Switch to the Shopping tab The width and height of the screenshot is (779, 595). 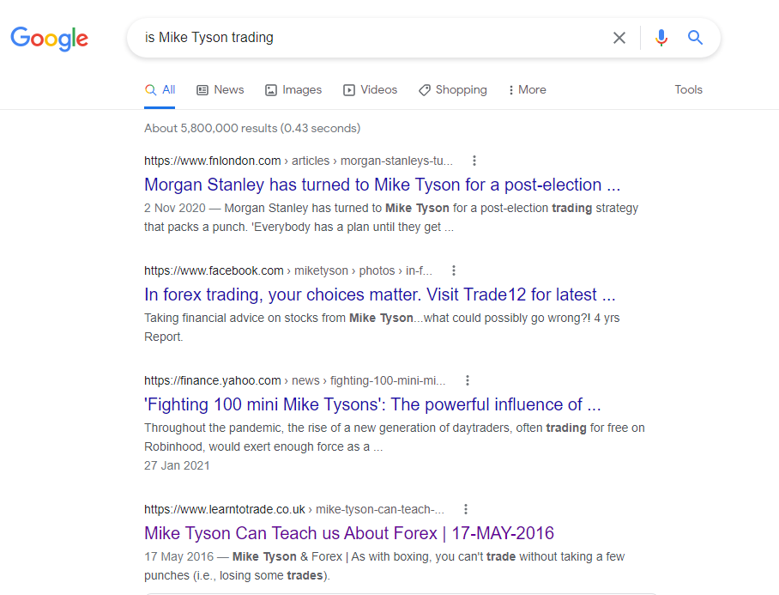point(452,89)
